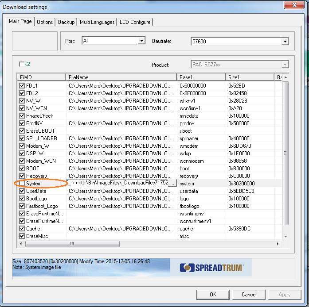This screenshot has height=307, width=309.
Task: Toggle the NV_W checkbox
Action: click(x=22, y=101)
